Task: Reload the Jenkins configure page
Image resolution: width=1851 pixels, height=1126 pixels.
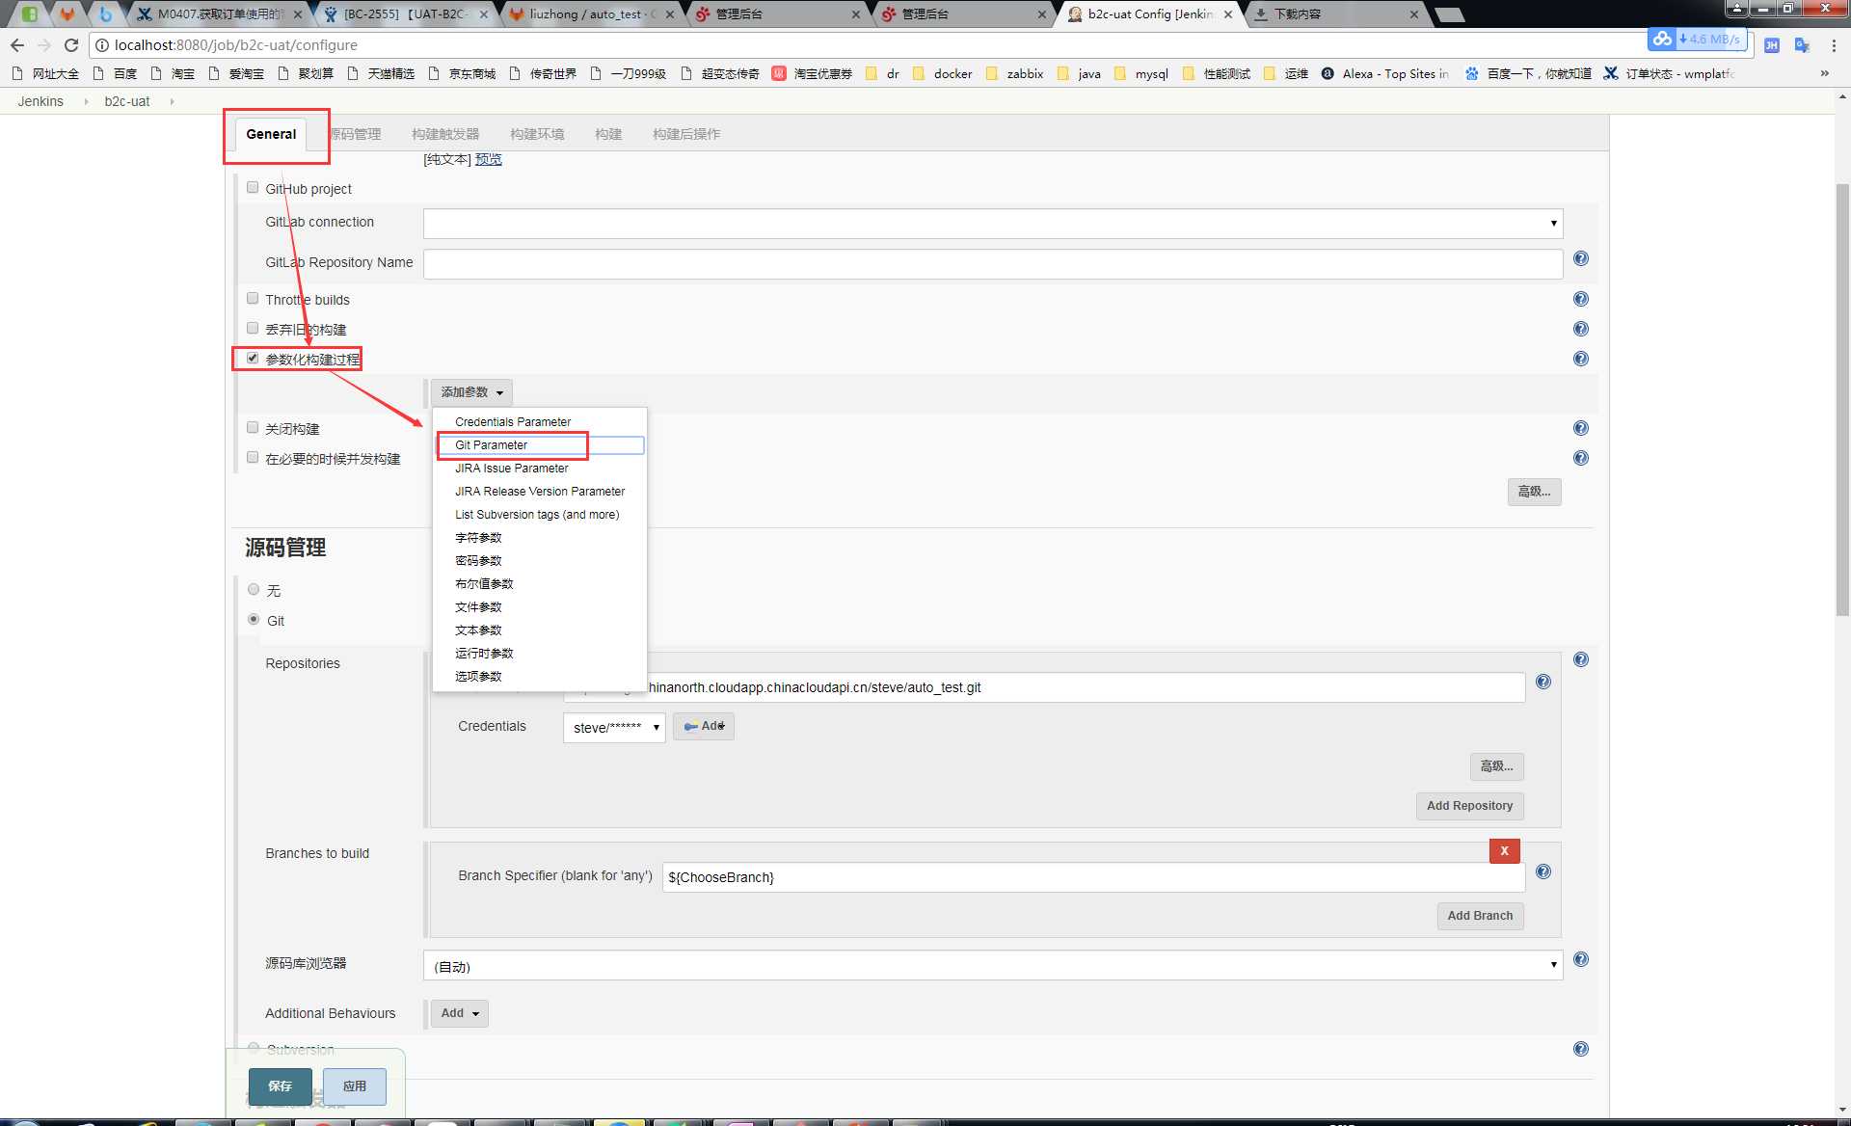Action: (x=71, y=45)
